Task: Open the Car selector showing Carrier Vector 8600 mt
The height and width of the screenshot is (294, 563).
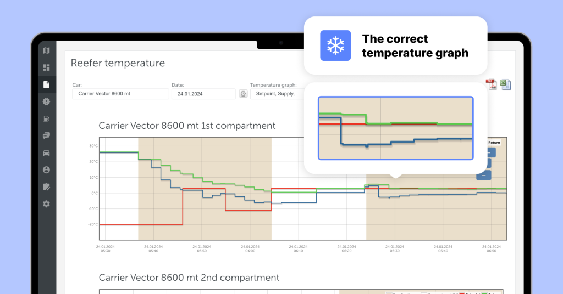Action: point(120,94)
